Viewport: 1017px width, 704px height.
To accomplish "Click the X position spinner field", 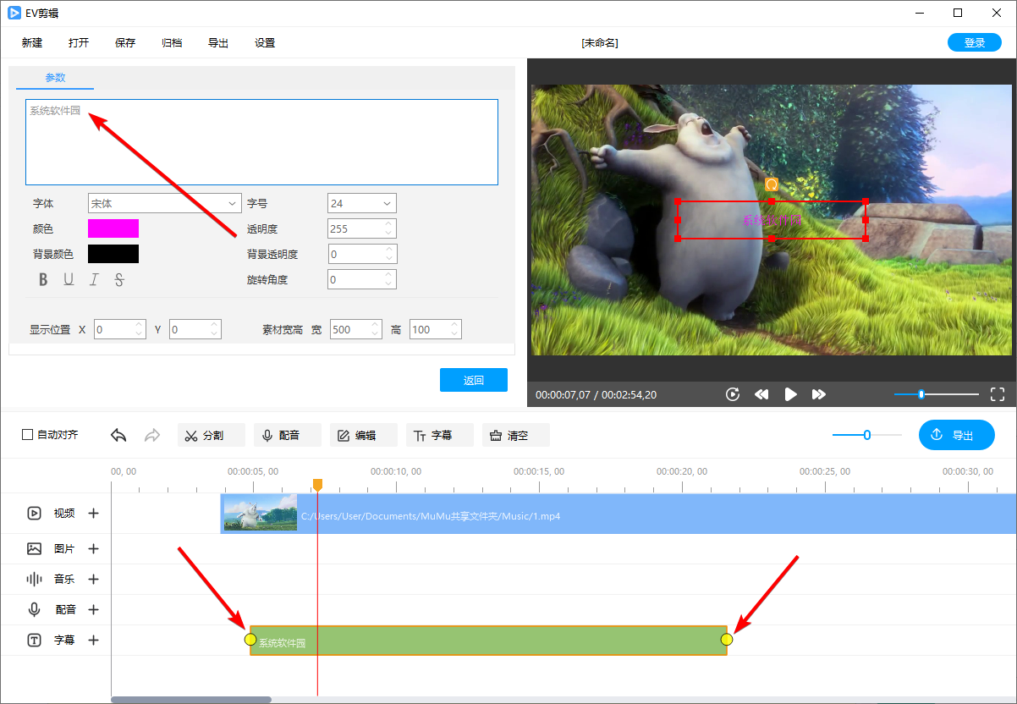I will click(x=119, y=330).
